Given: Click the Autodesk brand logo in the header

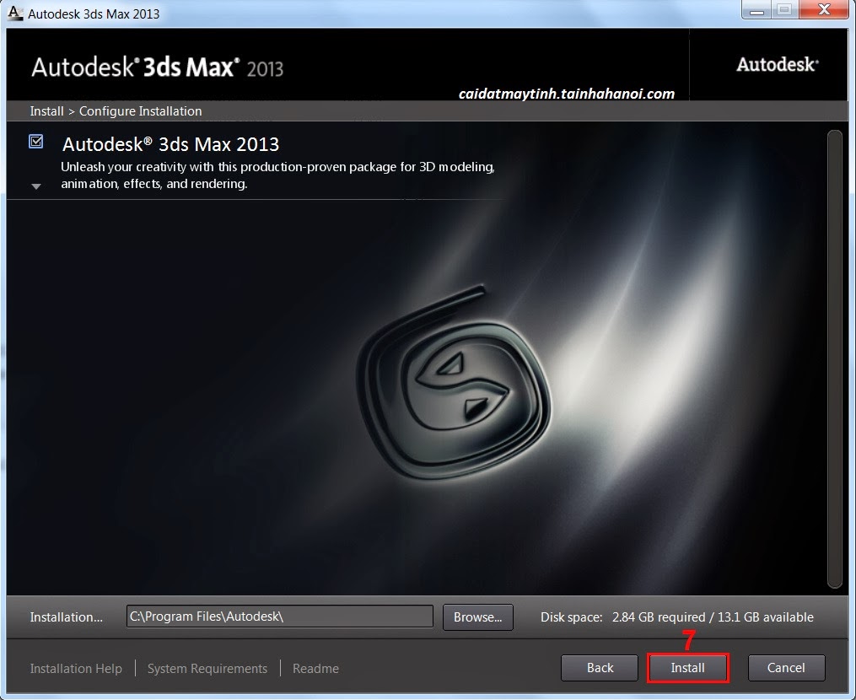Looking at the screenshot, I should click(778, 64).
